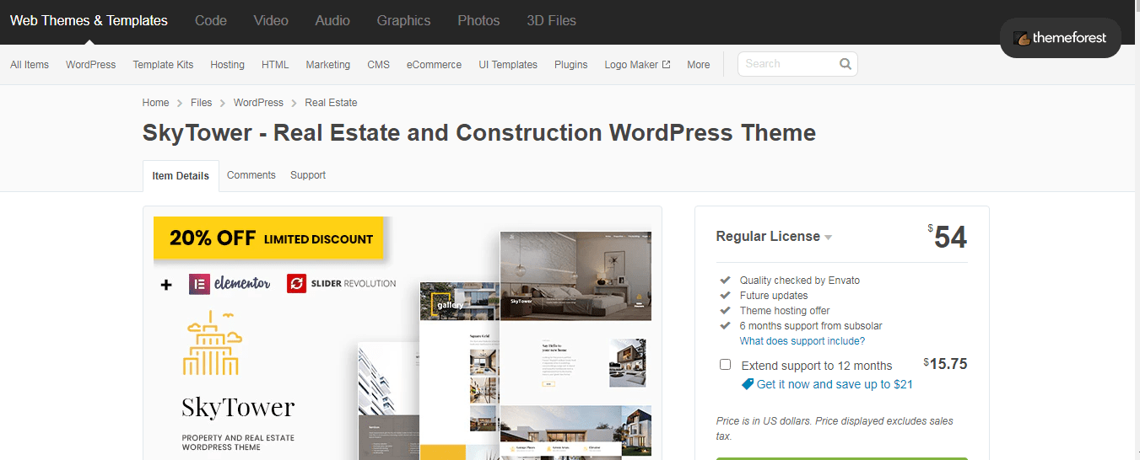Expand the Regular License dropdown arrow
The width and height of the screenshot is (1140, 460).
point(828,238)
